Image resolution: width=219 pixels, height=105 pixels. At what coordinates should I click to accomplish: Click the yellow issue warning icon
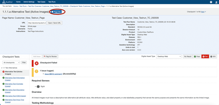click(x=36, y=71)
